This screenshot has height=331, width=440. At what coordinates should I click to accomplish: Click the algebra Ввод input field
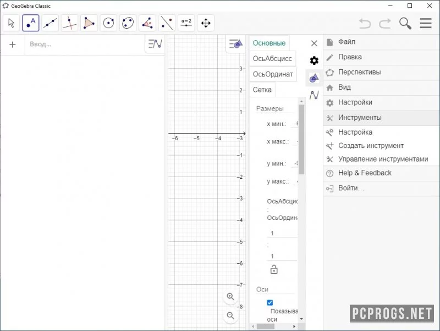coord(85,45)
